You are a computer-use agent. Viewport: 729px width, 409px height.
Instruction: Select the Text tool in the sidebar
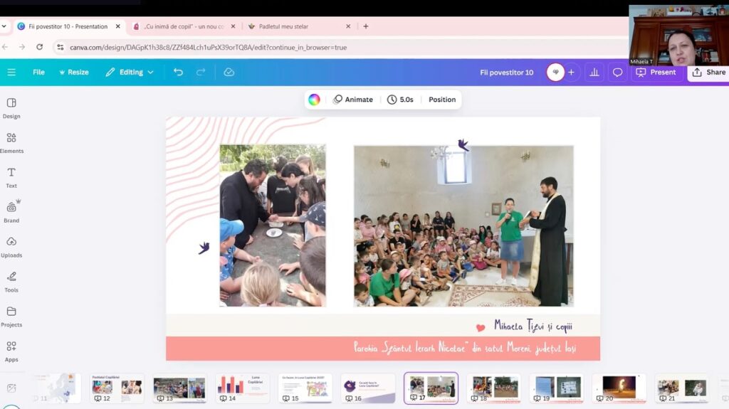click(x=11, y=178)
